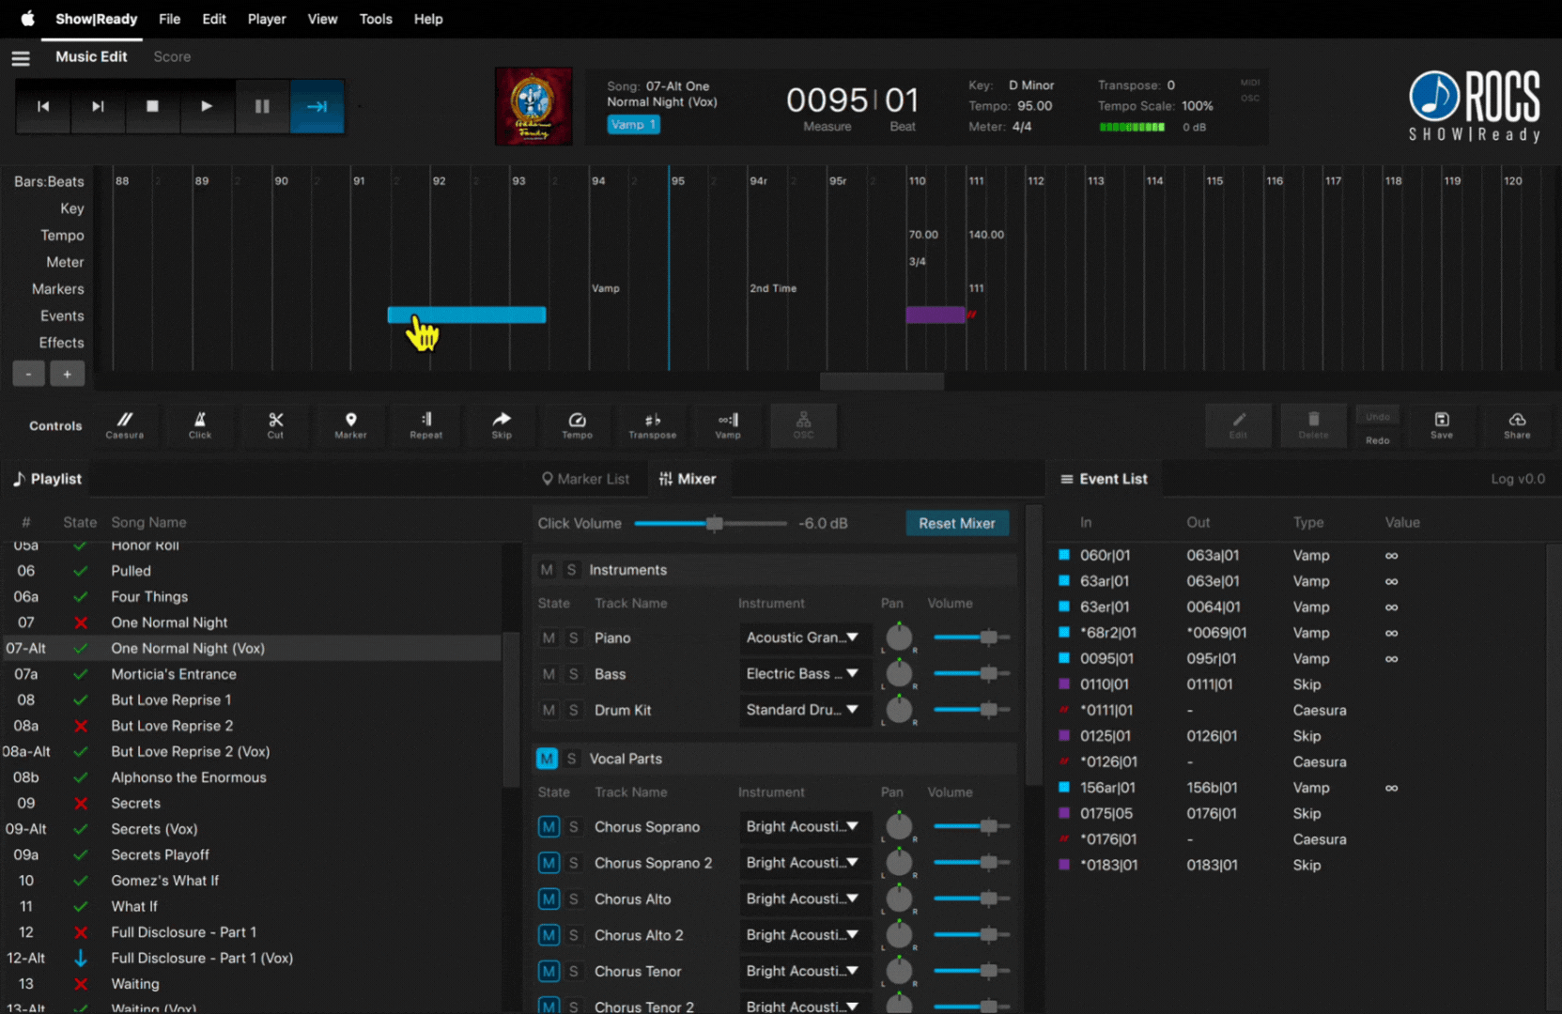Unmute the Chorus Soprano track

549,827
